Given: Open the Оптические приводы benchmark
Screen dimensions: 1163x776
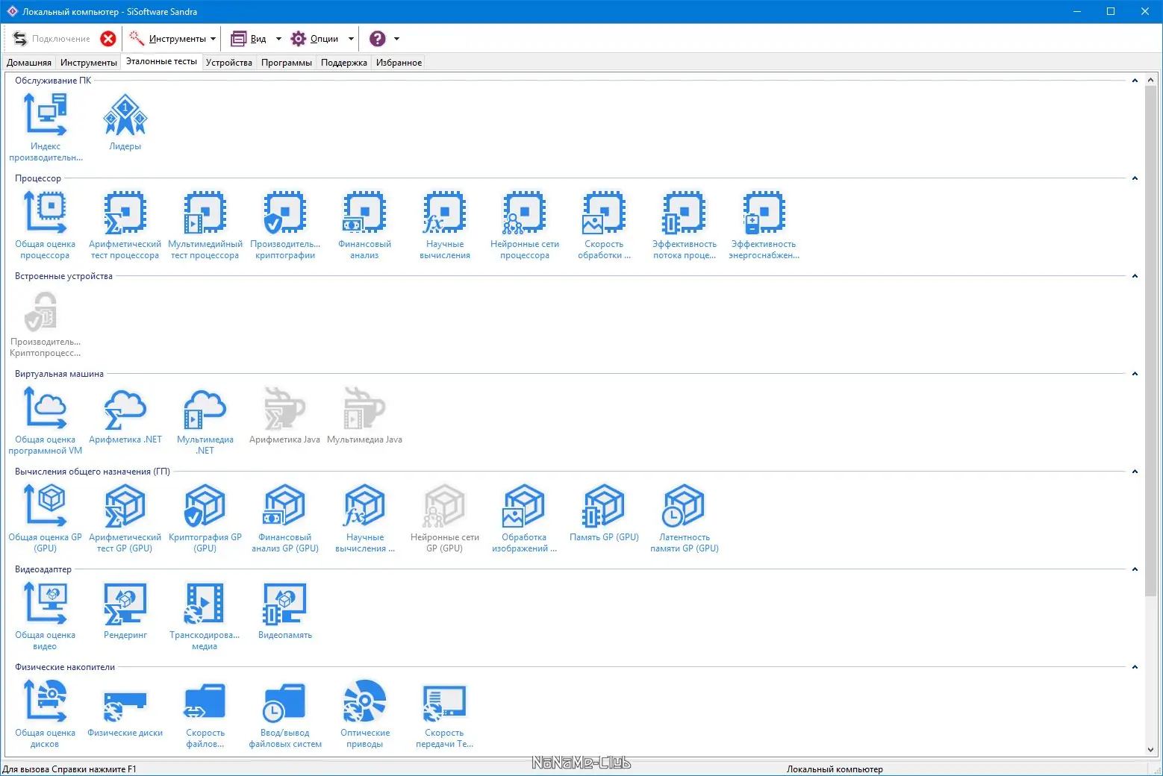Looking at the screenshot, I should [365, 713].
